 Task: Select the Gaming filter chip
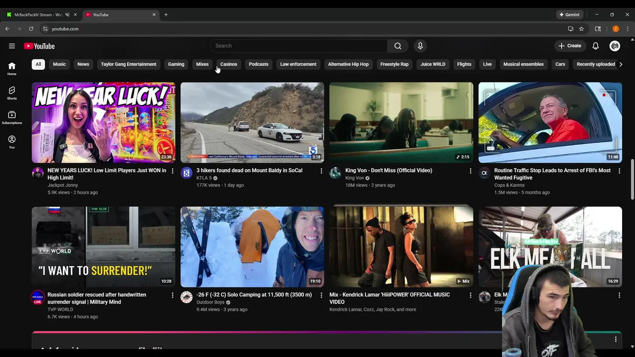click(176, 64)
